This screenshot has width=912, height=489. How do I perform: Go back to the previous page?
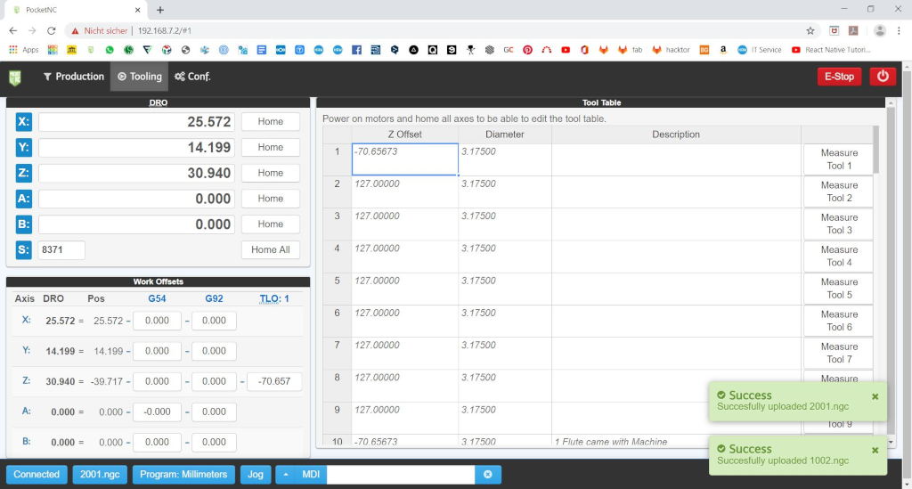click(12, 31)
